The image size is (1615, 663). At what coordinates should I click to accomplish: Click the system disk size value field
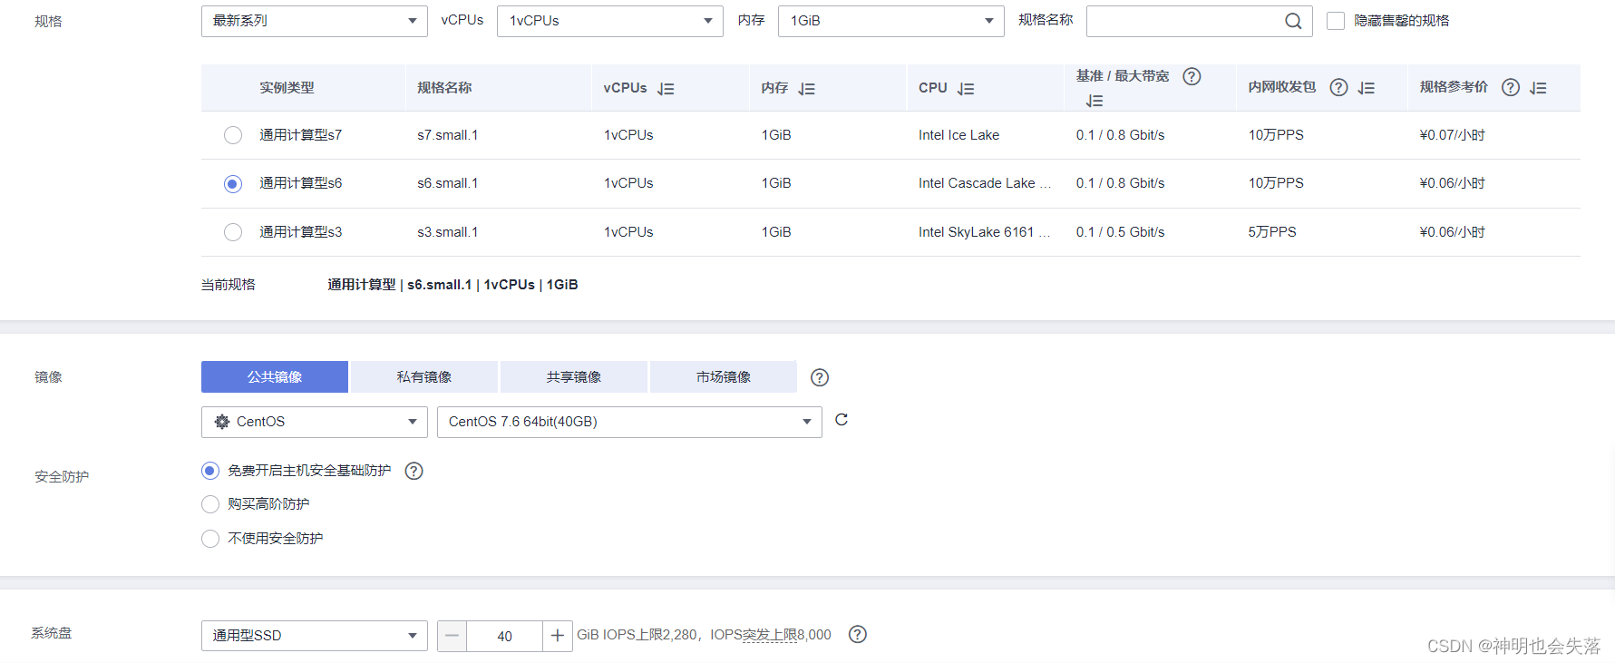505,636
